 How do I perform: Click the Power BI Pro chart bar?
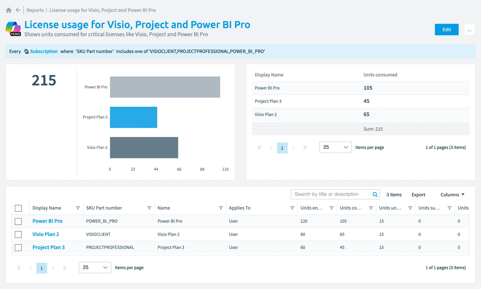[165, 87]
